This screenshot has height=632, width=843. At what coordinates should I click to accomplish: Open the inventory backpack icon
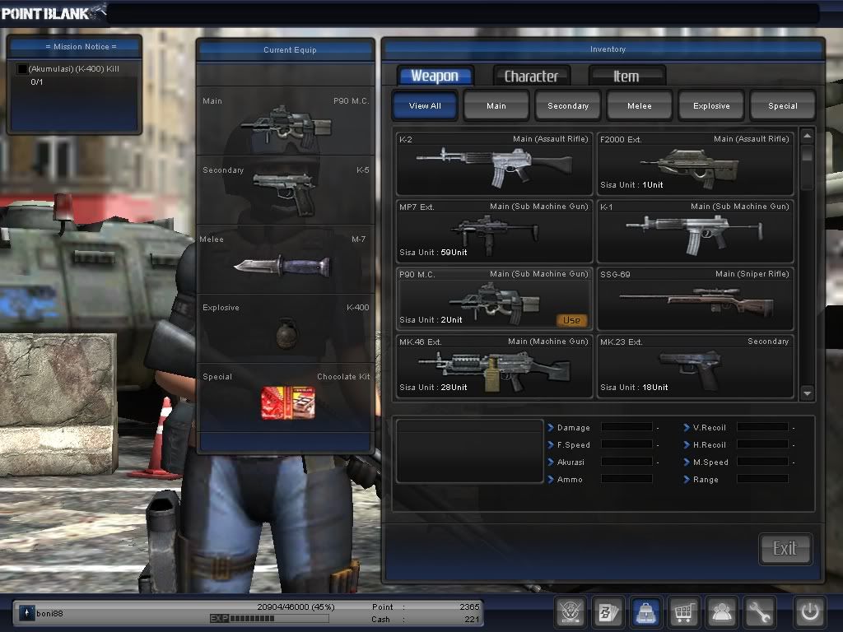click(645, 611)
